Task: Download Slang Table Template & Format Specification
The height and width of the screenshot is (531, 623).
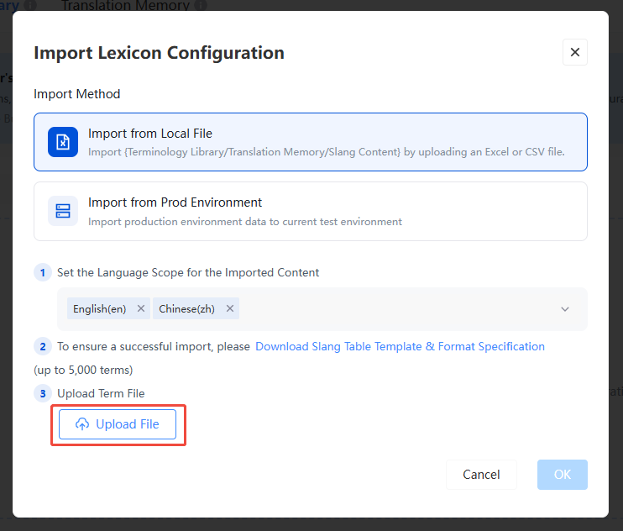Action: pos(400,347)
